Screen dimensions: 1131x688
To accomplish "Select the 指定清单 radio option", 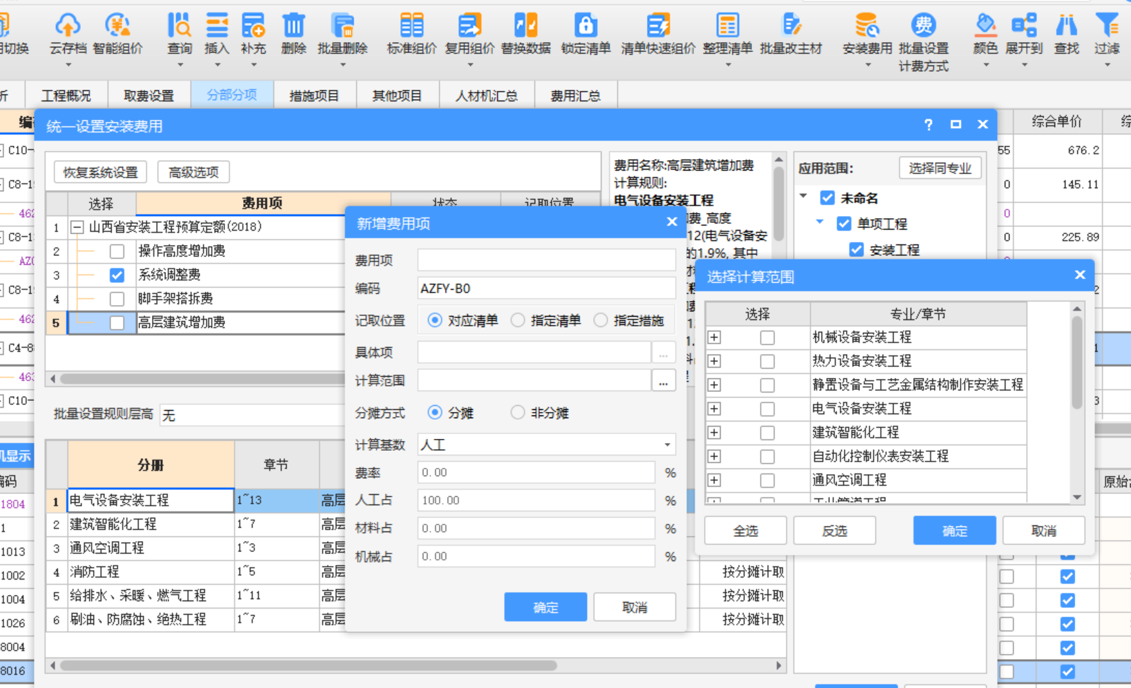I will click(x=518, y=320).
